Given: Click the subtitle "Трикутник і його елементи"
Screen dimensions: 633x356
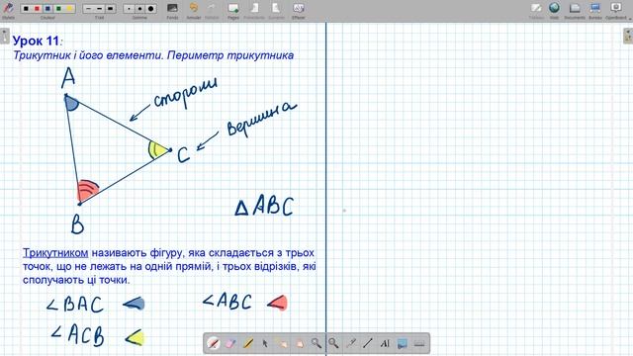Looking at the screenshot, I should [88, 55].
